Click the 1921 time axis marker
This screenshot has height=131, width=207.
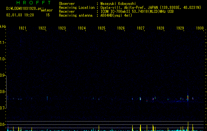click(x=22, y=28)
